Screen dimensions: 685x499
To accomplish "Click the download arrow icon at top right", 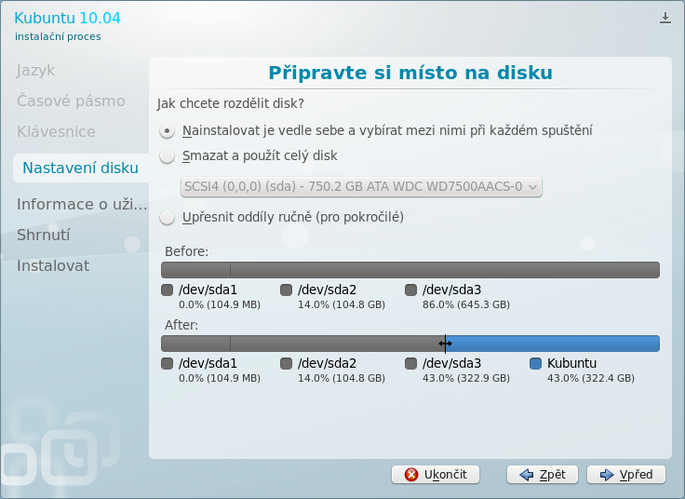I will tap(665, 18).
